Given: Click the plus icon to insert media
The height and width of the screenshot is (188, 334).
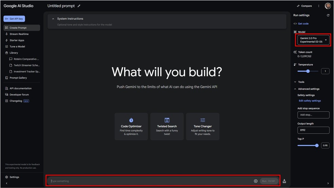Looking at the screenshot, I should pyautogui.click(x=256, y=181).
